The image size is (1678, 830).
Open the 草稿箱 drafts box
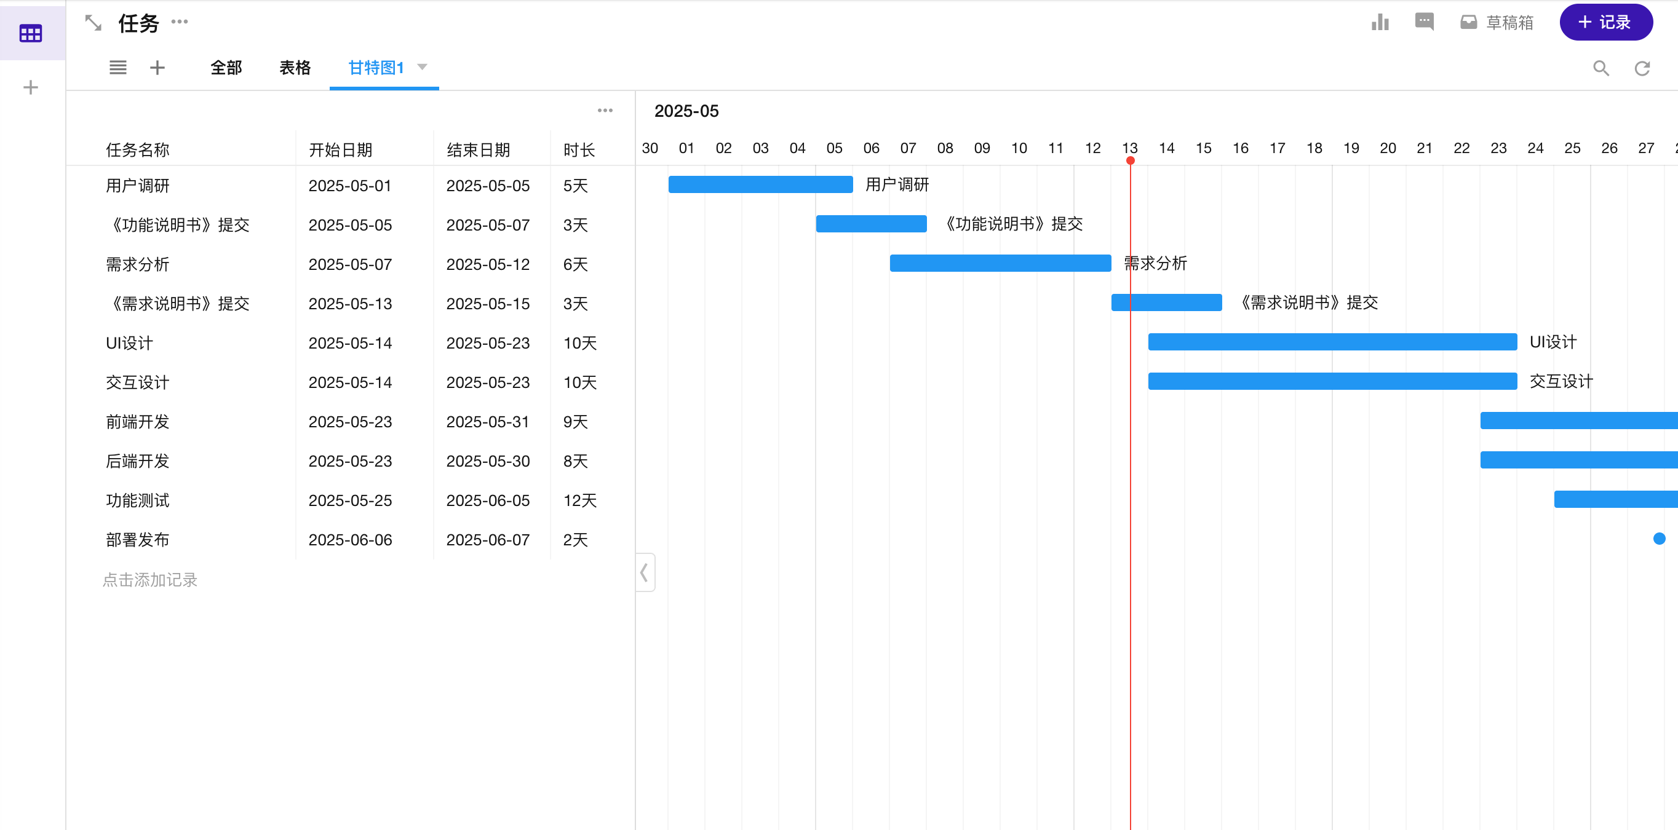pyautogui.click(x=1497, y=23)
